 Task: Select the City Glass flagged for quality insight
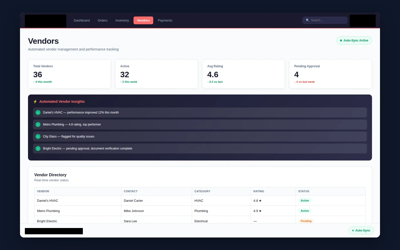click(200, 137)
